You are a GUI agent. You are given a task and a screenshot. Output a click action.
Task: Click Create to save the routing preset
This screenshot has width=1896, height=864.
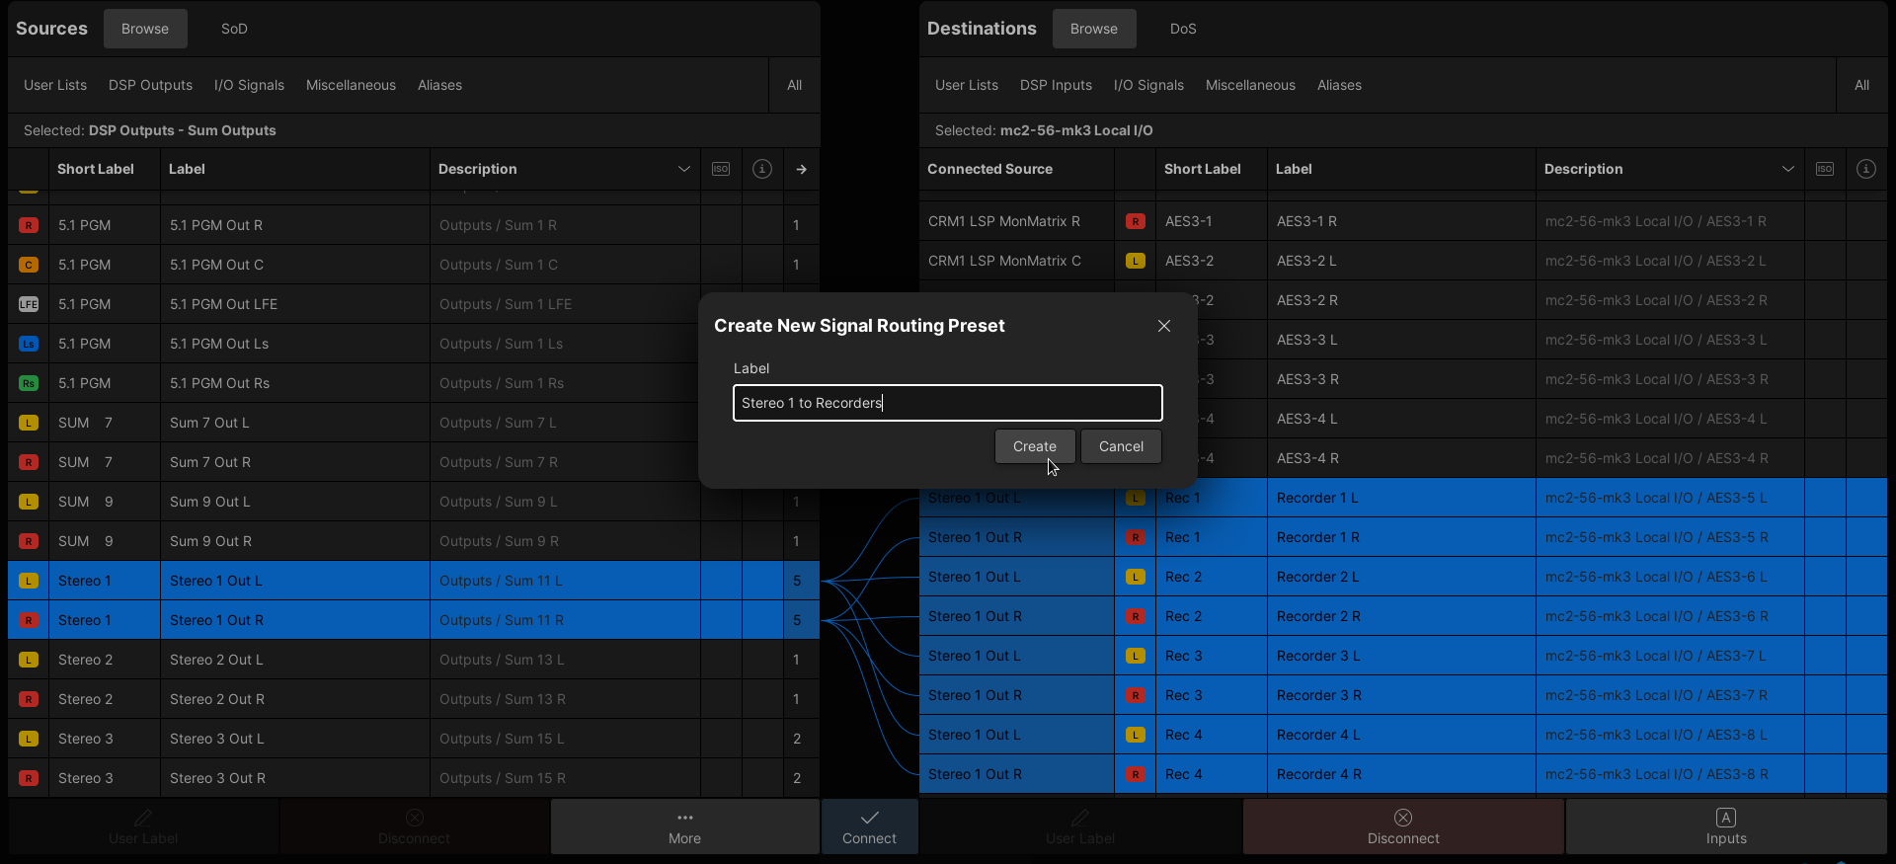1034,446
